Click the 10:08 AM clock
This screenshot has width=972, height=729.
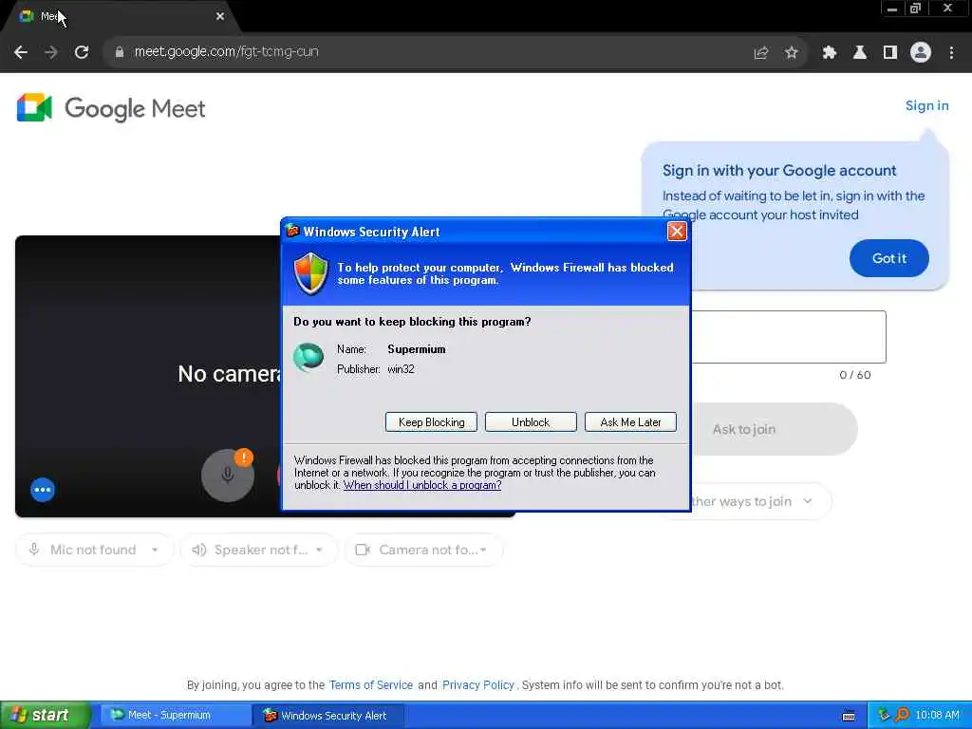pyautogui.click(x=937, y=716)
